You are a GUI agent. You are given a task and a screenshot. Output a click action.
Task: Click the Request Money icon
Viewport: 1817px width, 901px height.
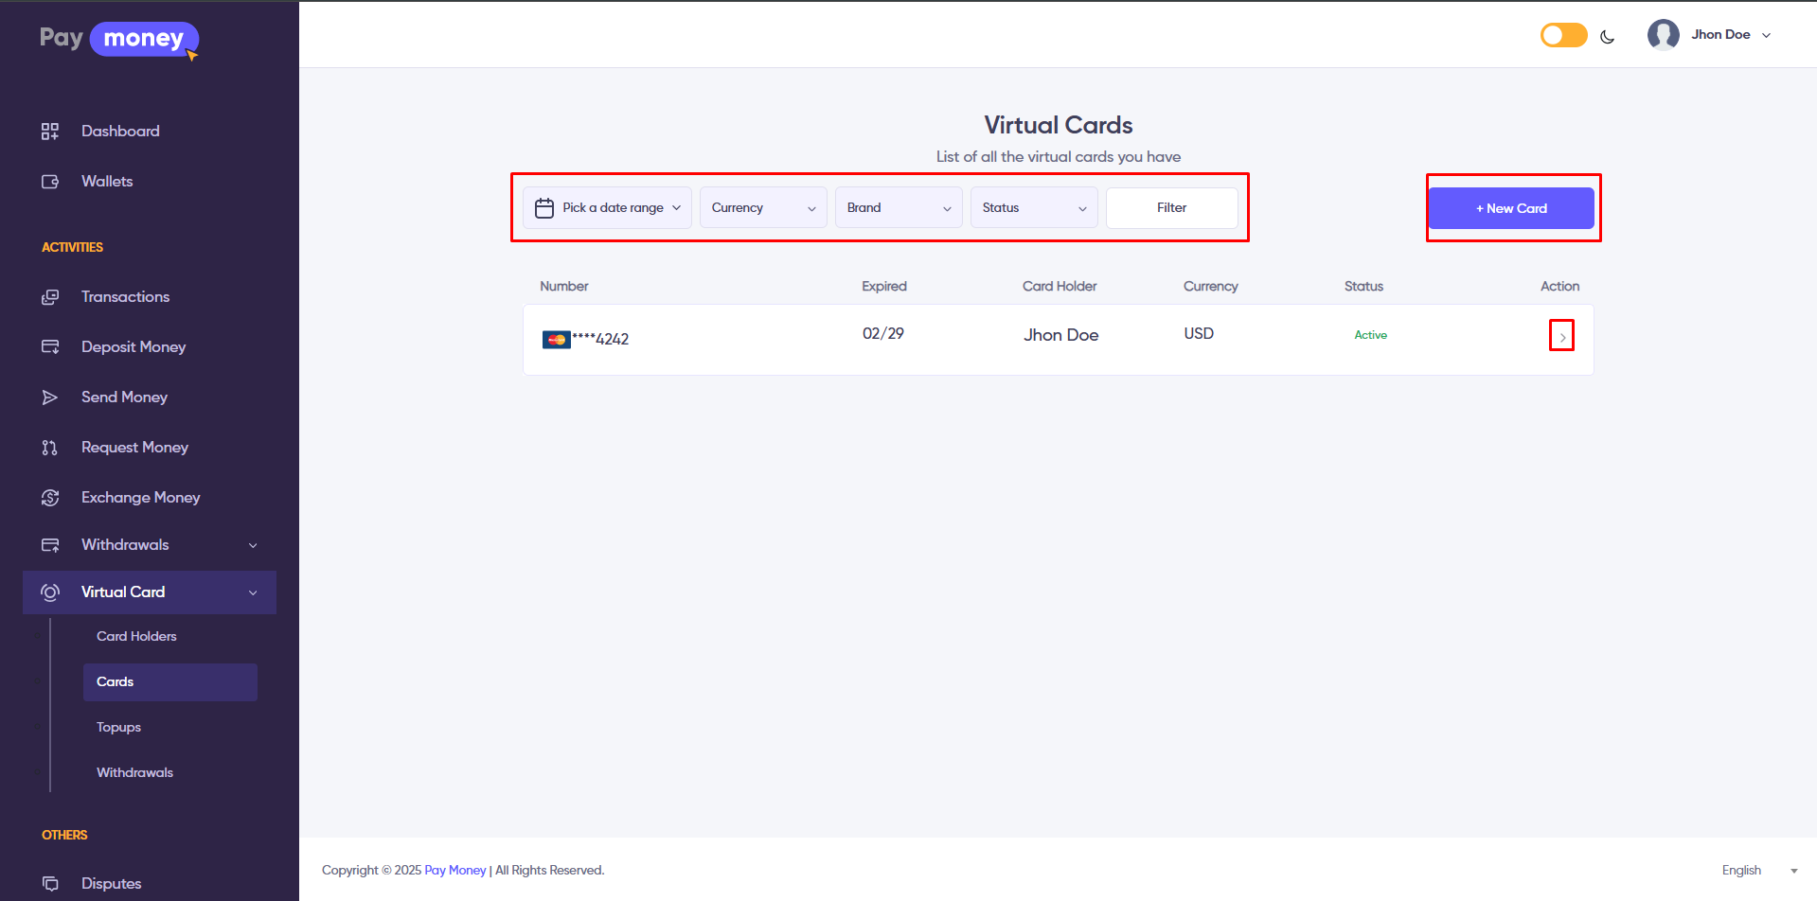(x=50, y=448)
